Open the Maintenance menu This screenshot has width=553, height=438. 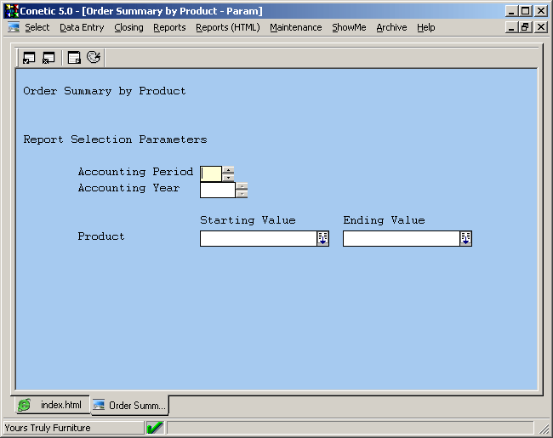coord(295,27)
